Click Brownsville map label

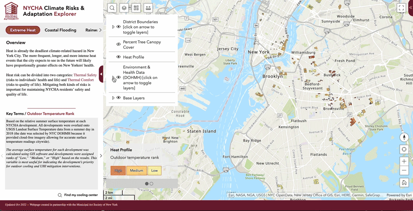click(x=333, y=109)
